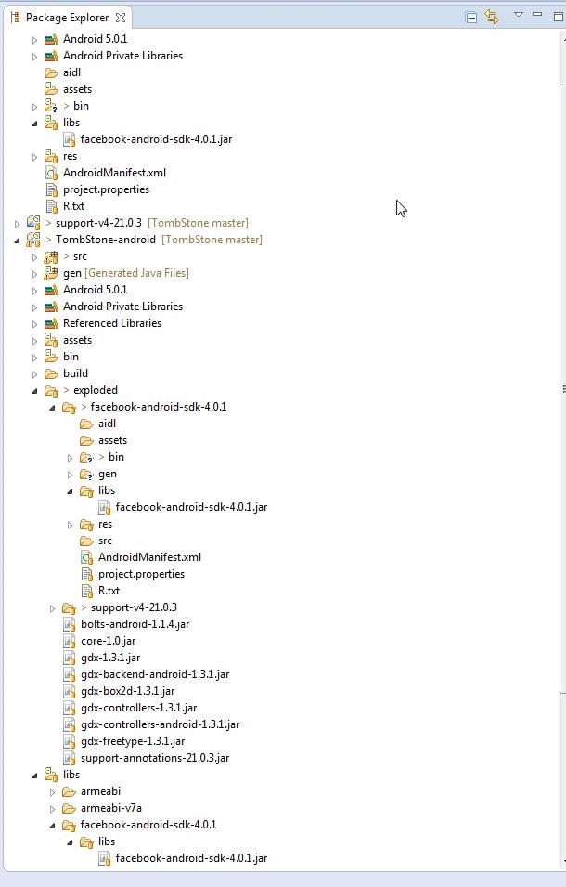Select the src folder under exploded facebook sdk
This screenshot has height=887, width=566.
click(105, 541)
